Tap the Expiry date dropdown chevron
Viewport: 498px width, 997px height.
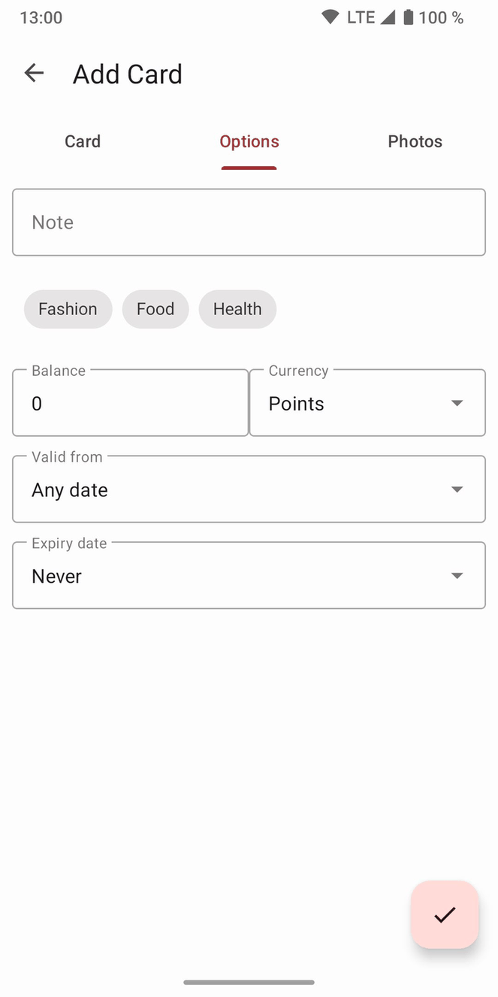[457, 575]
